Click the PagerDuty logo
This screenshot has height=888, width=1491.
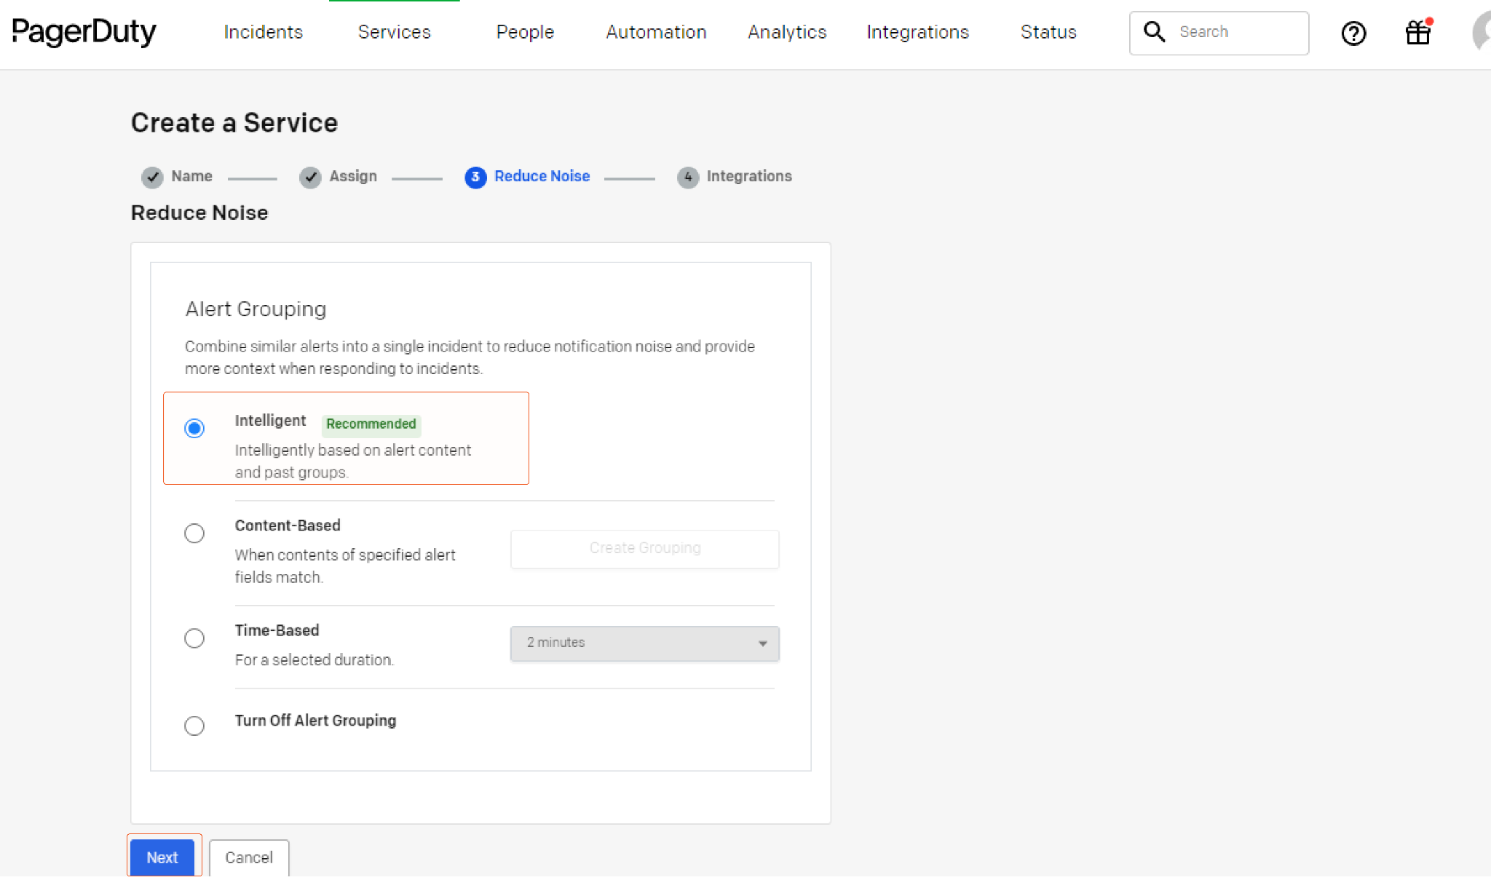84,32
